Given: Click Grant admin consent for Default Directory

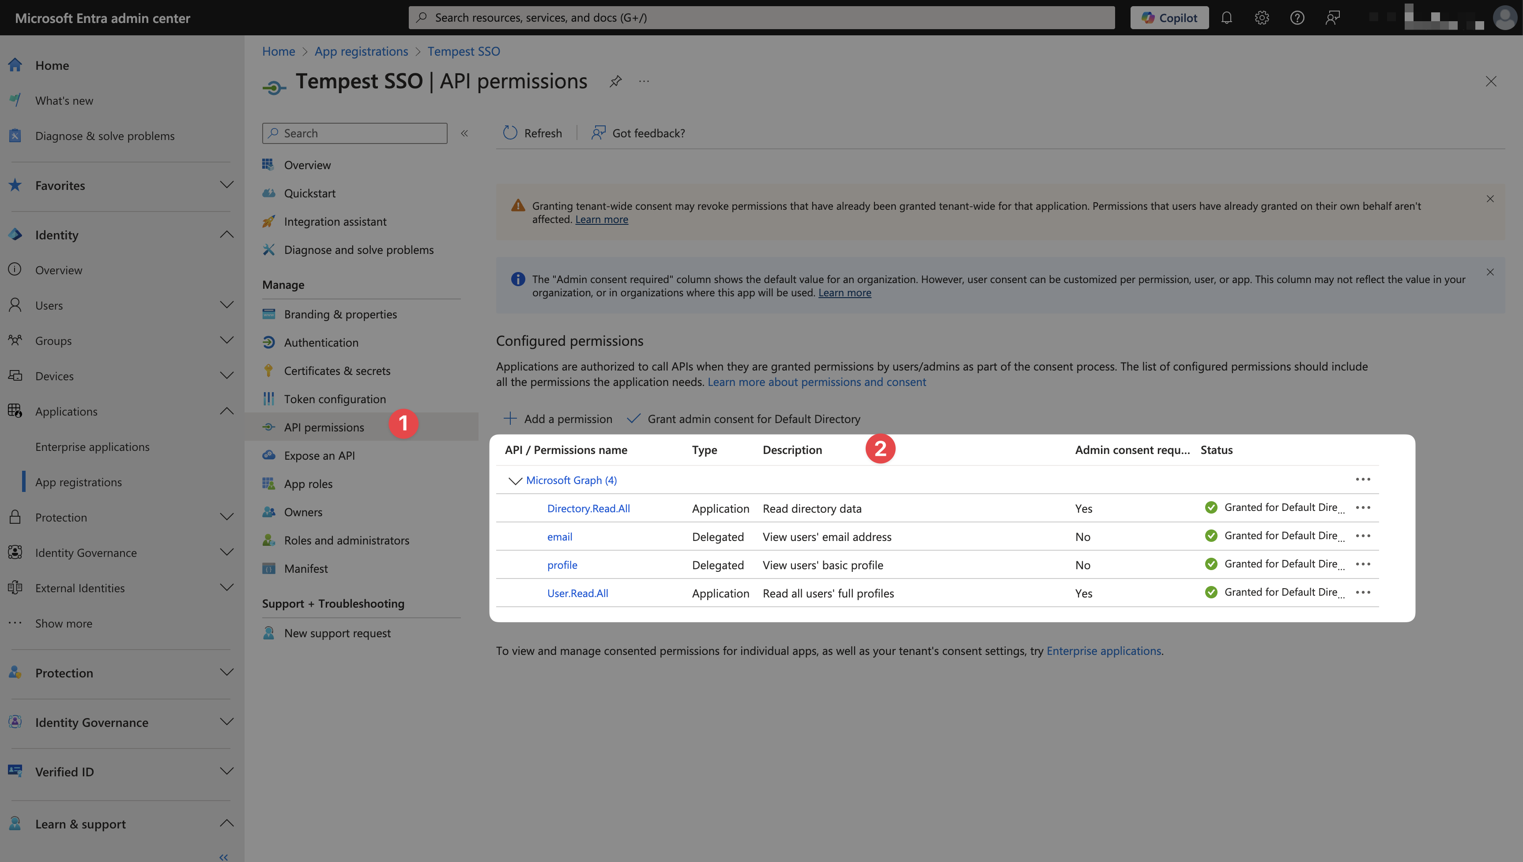Looking at the screenshot, I should click(x=744, y=419).
